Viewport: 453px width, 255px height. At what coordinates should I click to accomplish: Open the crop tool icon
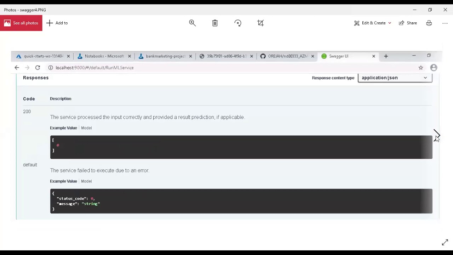pos(260,23)
